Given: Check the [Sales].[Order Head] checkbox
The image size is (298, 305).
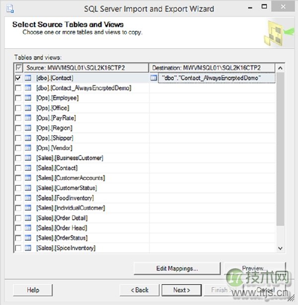Looking at the screenshot, I should coord(18,228).
